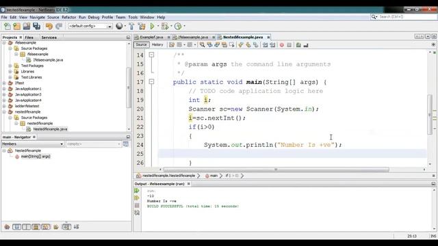
Task: Toggle Show Non-Public Members in Navigator
Action: (x=36, y=227)
